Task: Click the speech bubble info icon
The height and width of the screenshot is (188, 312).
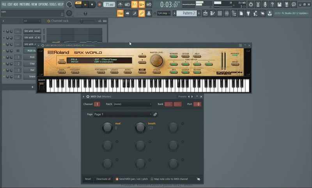Action: click(294, 4)
